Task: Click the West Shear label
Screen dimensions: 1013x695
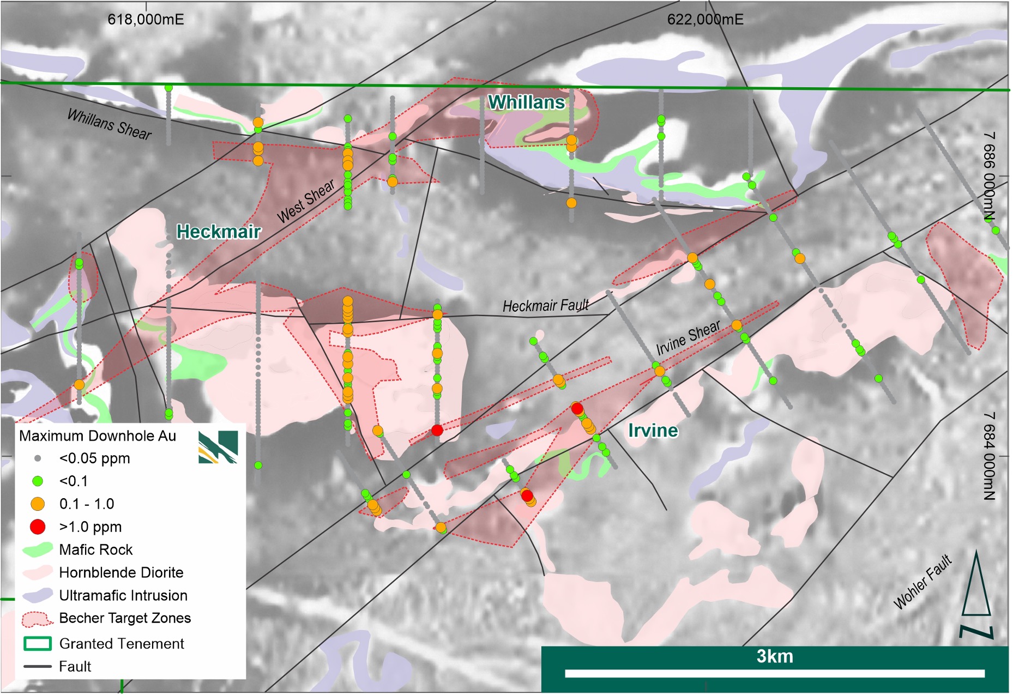Action: tap(306, 201)
